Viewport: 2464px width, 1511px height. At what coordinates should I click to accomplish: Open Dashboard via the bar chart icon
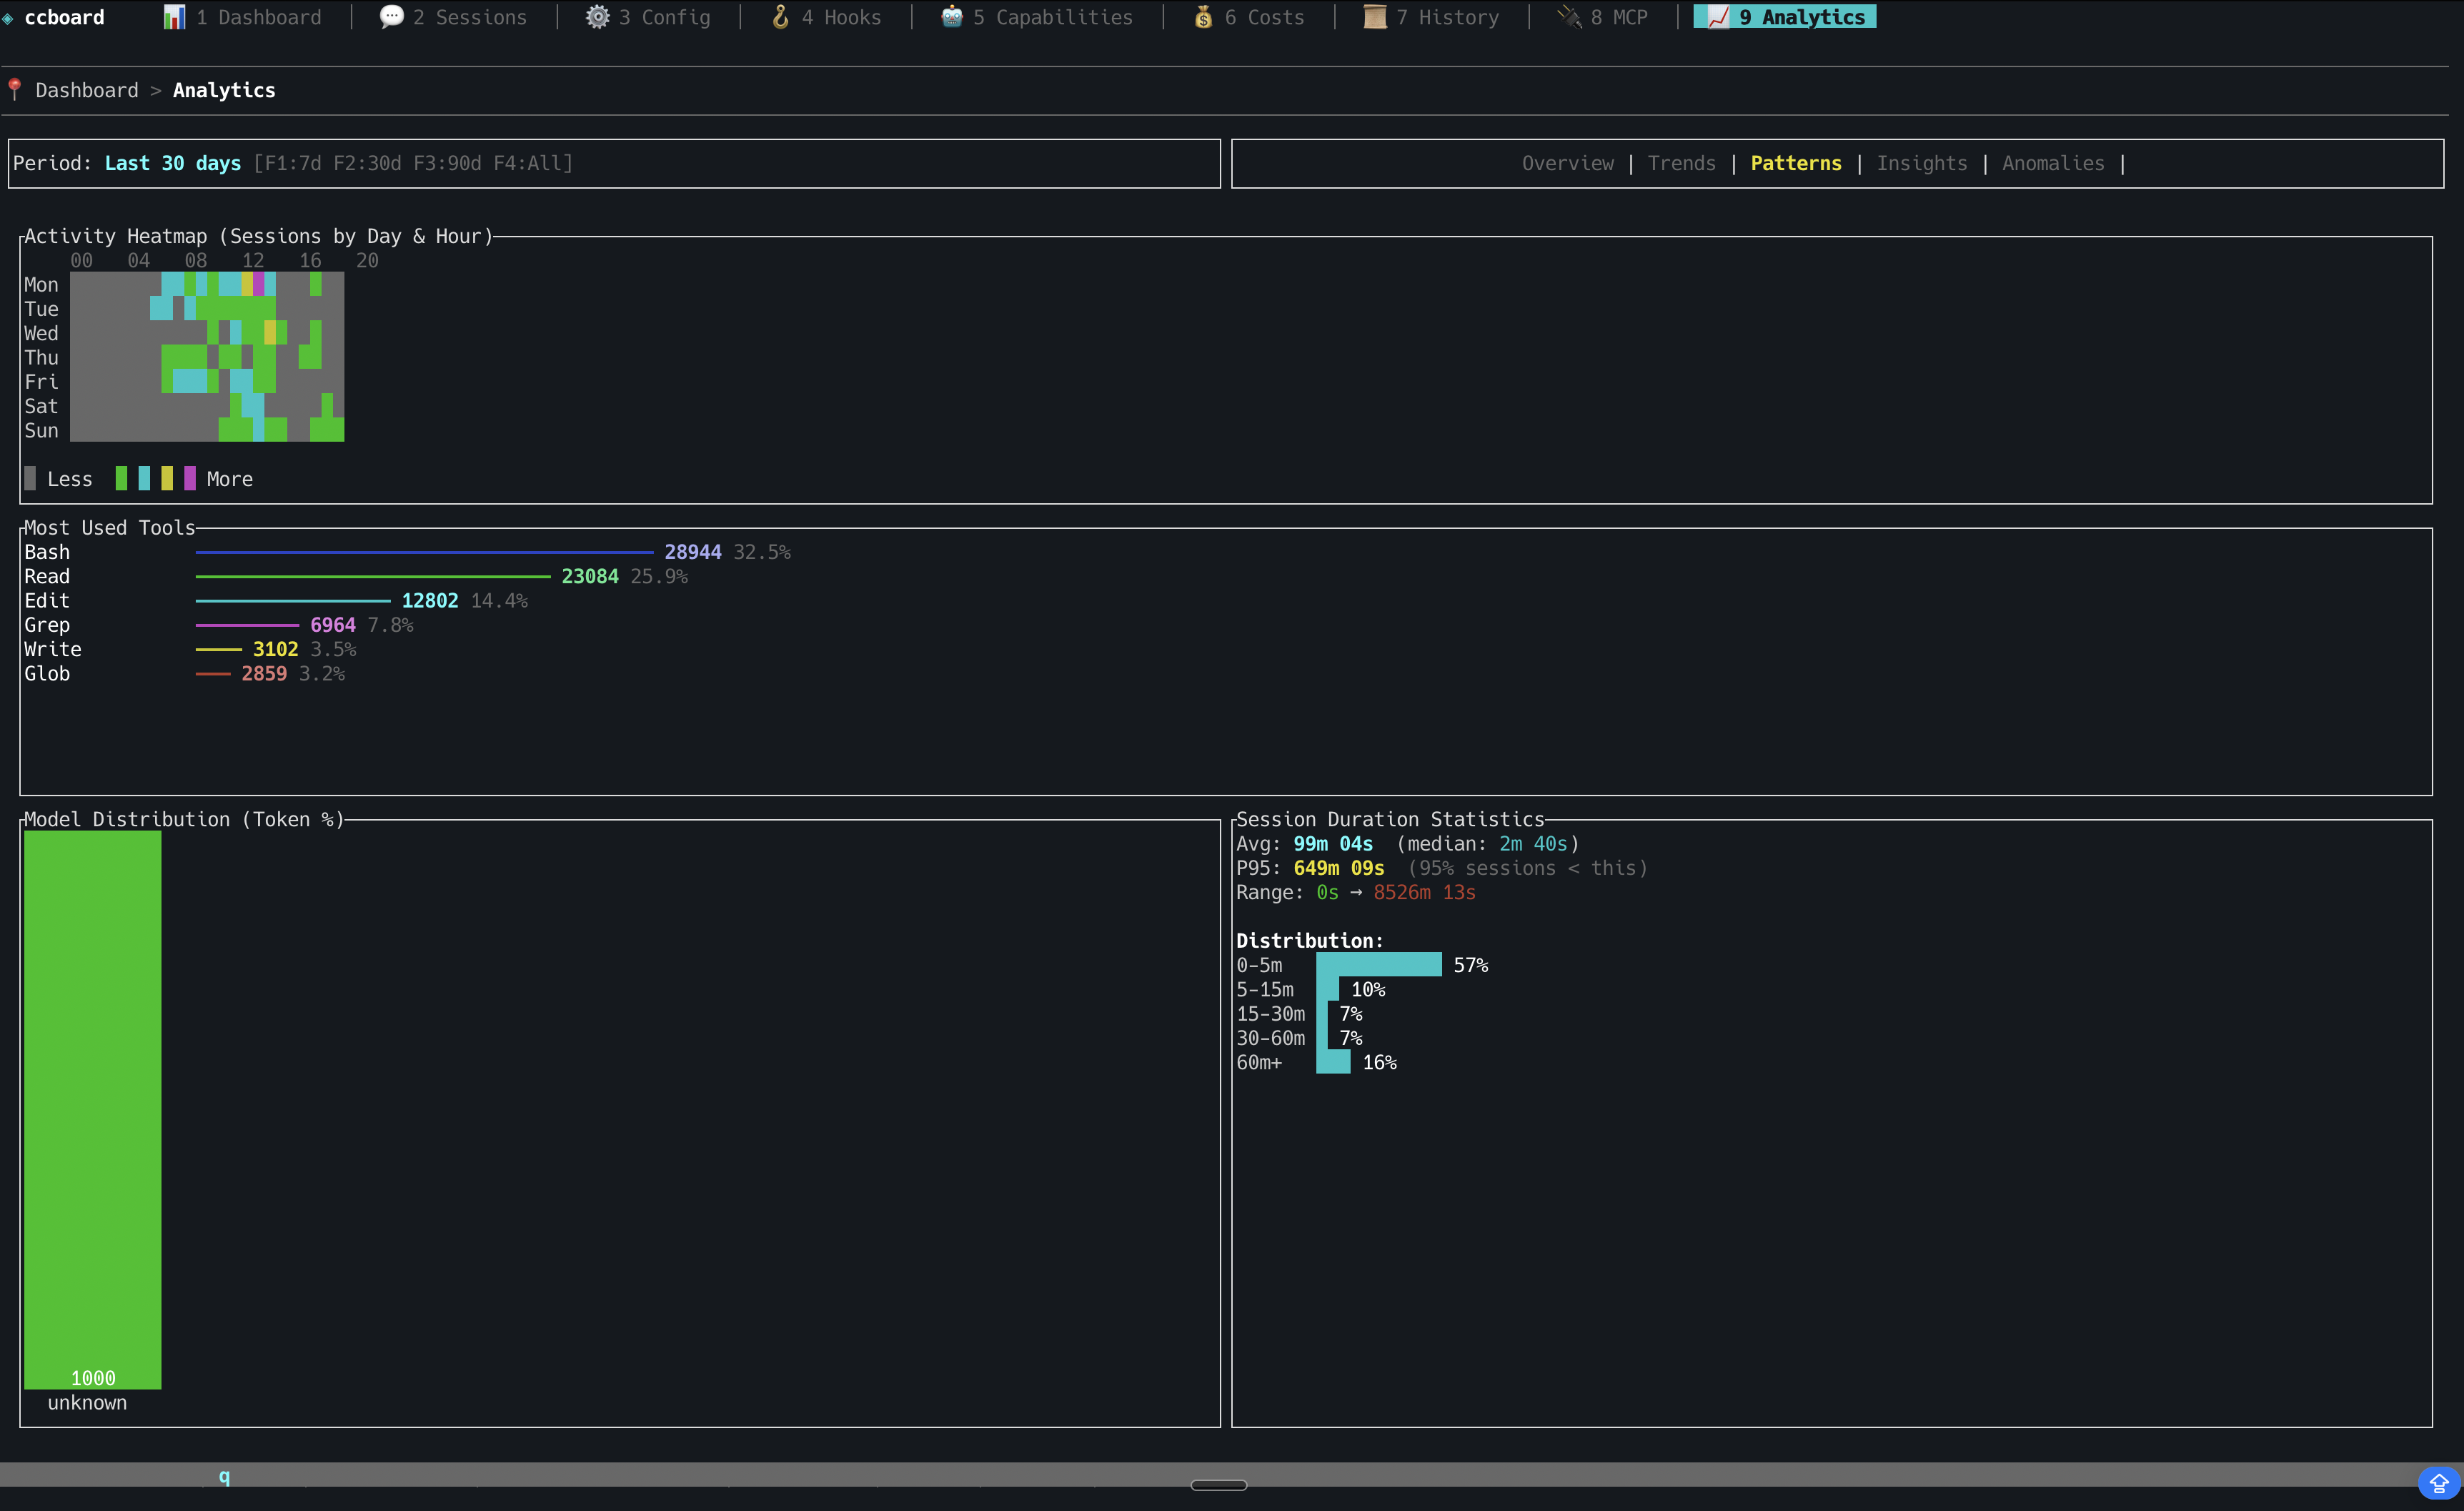tap(176, 16)
